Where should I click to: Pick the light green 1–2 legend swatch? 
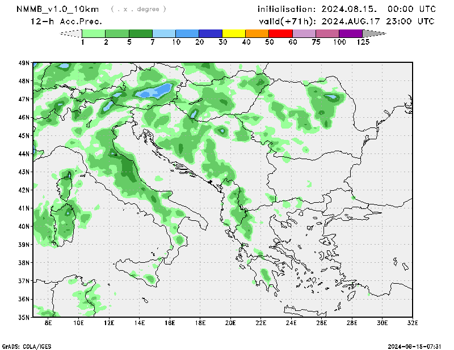94,33
